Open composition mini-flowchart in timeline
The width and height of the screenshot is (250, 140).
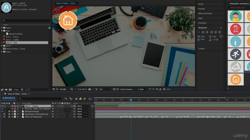[65, 99]
